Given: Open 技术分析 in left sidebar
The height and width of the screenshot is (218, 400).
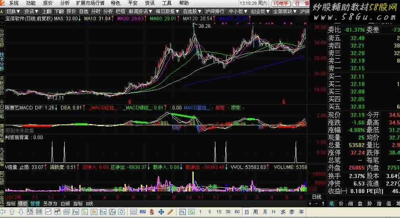Looking at the screenshot, I should pyautogui.click(x=2, y=61).
